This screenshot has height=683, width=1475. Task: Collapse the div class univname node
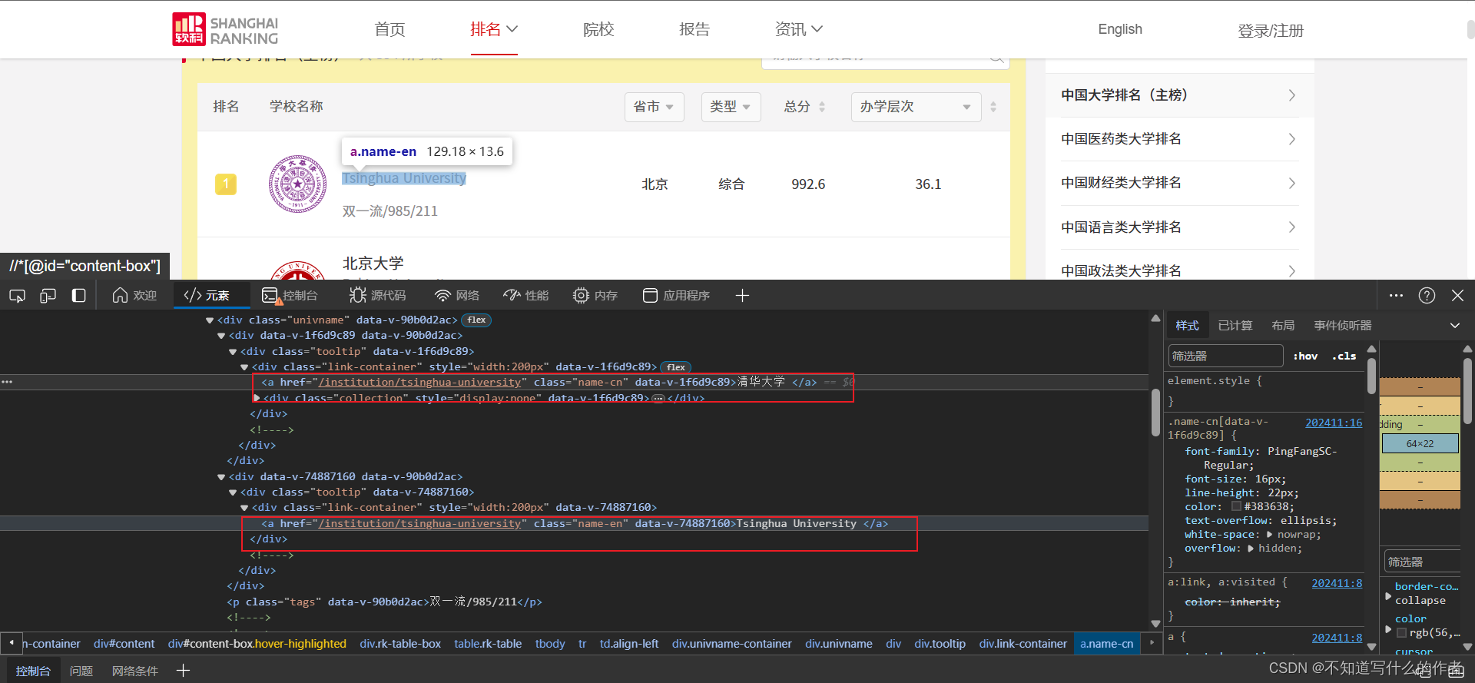(210, 320)
